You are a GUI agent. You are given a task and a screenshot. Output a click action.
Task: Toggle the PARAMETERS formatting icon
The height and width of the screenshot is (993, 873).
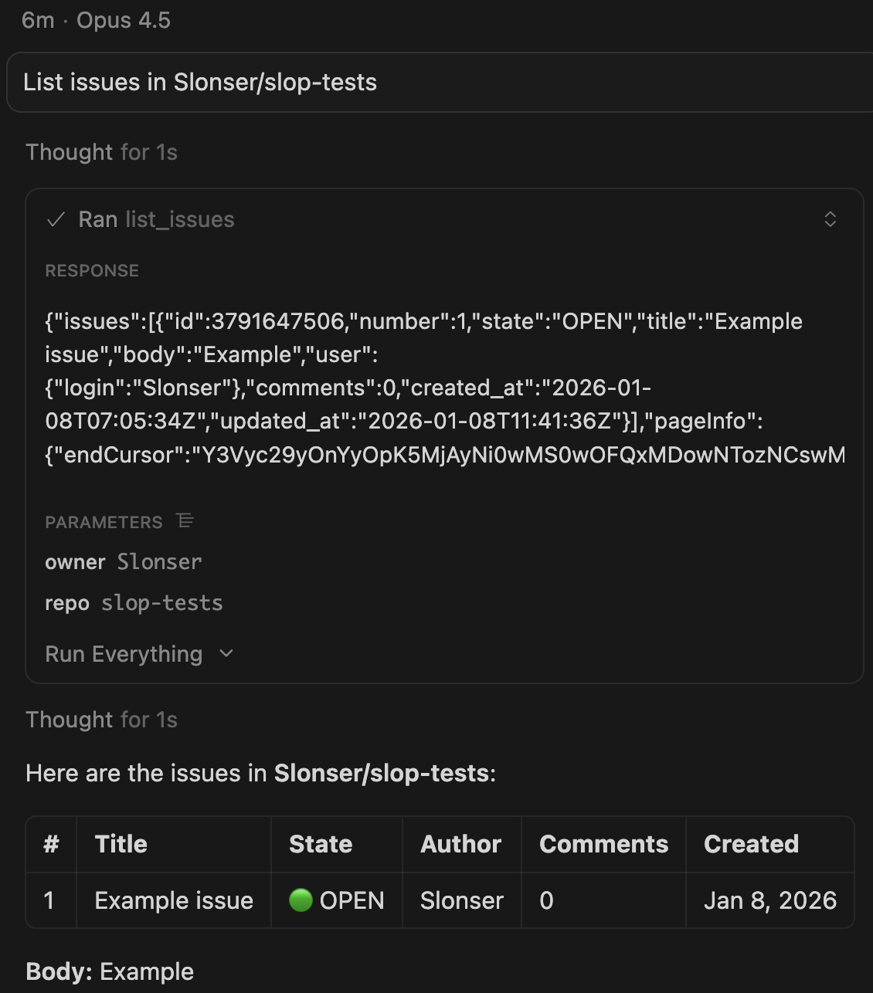tap(185, 521)
